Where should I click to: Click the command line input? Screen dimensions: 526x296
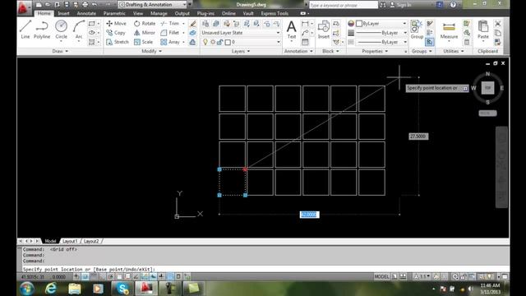265,269
